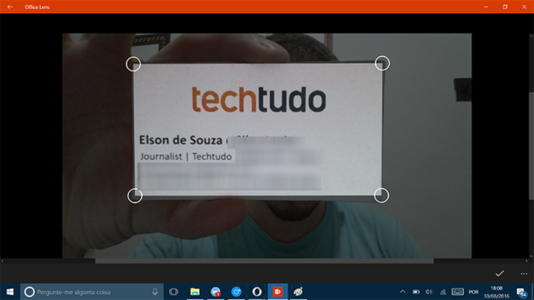534x300 pixels.
Task: Click the left arrow of horizontal scrollbar
Action: coord(2,261)
